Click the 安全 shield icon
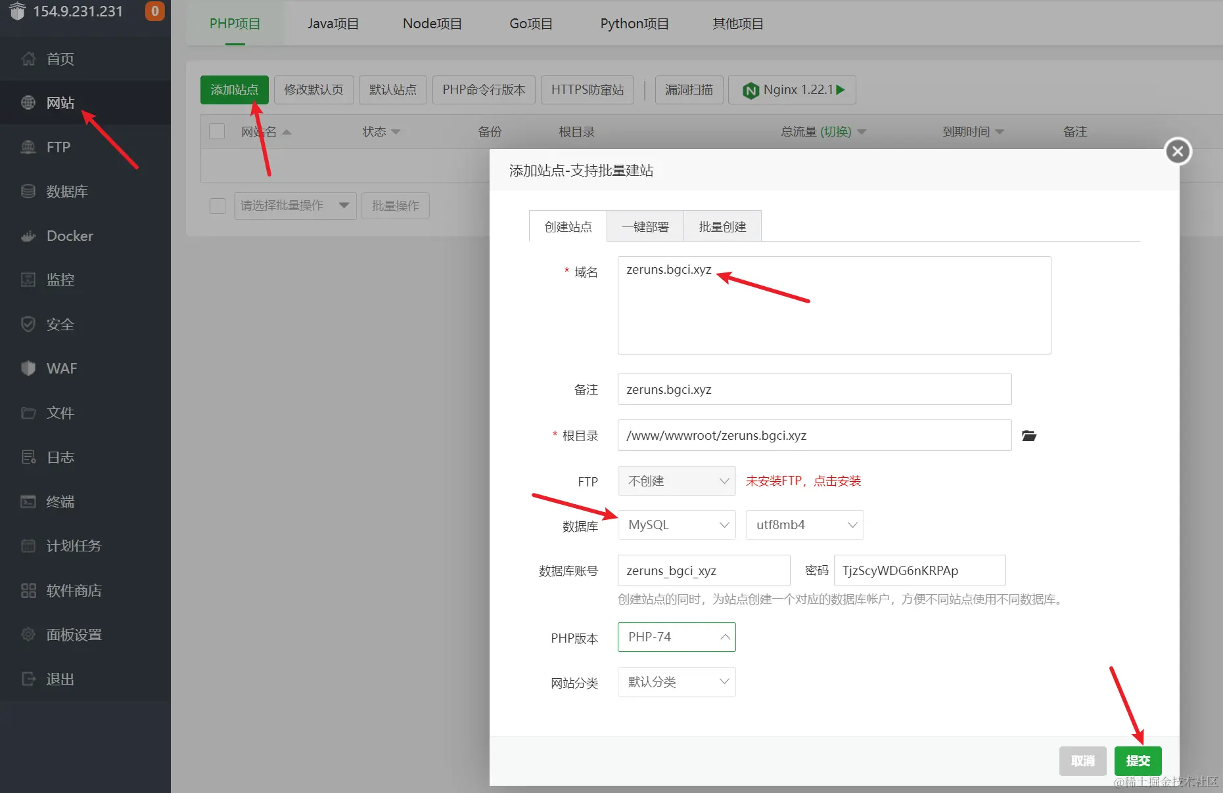Screen dimensions: 1223x793 [x=28, y=324]
